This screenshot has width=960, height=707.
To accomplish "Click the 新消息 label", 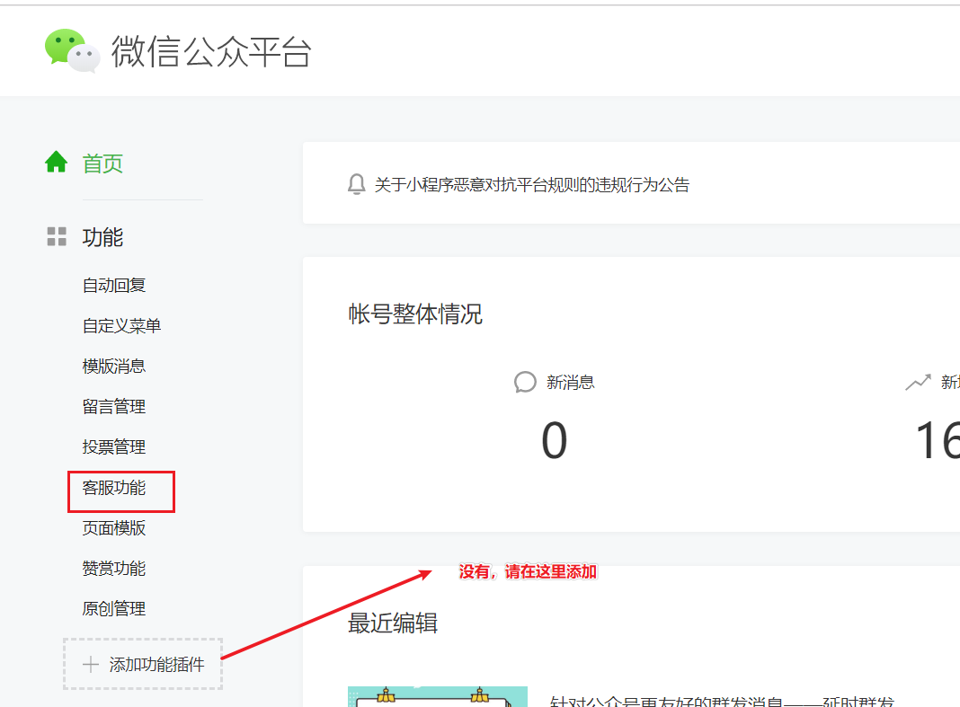I will coord(571,383).
